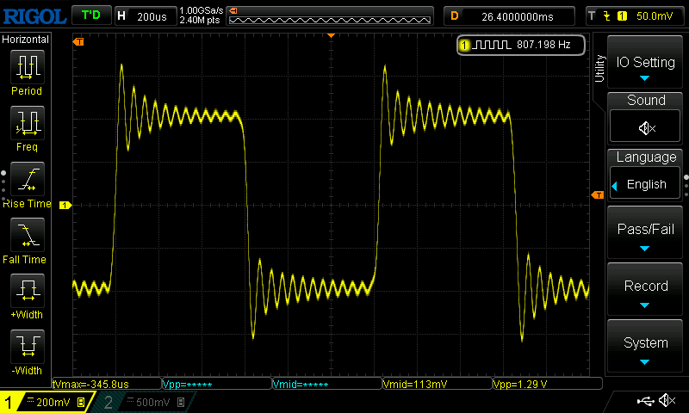Viewport: 689px width, 413px height.
Task: Select the Period measurement icon
Action: 28,67
